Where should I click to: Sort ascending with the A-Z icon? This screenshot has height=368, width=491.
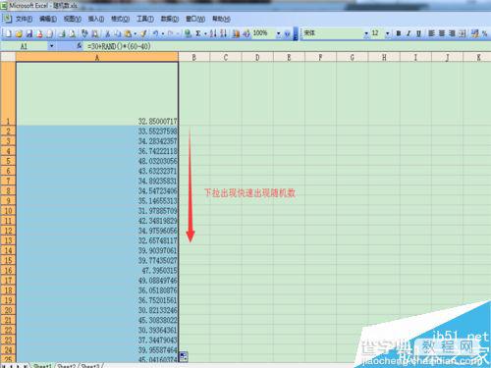(213, 33)
